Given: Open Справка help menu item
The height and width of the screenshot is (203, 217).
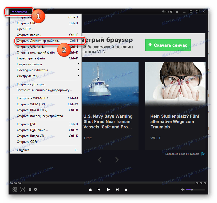Looking at the screenshot, I should pos(46,150).
